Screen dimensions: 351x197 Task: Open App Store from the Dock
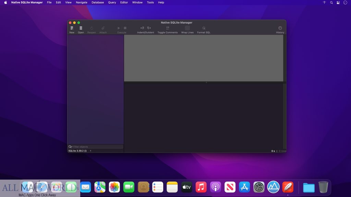click(244, 187)
